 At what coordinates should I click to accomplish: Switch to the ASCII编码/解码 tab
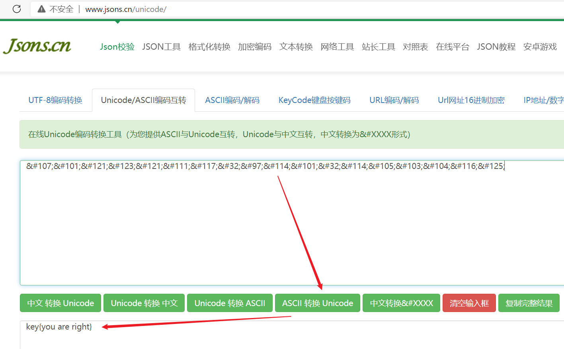coord(232,100)
